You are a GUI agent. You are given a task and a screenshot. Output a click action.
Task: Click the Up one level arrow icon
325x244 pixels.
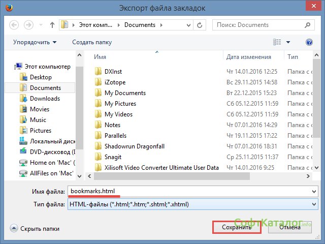pos(52,24)
